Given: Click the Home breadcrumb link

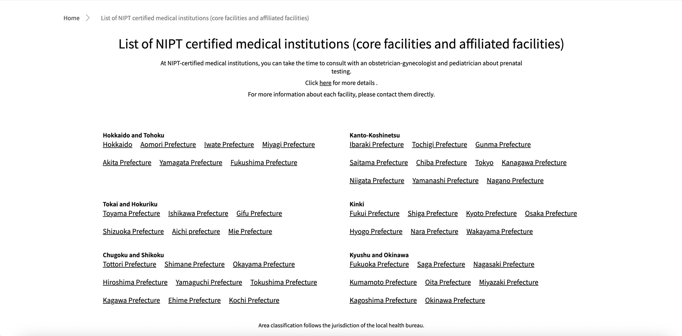Looking at the screenshot, I should tap(71, 18).
